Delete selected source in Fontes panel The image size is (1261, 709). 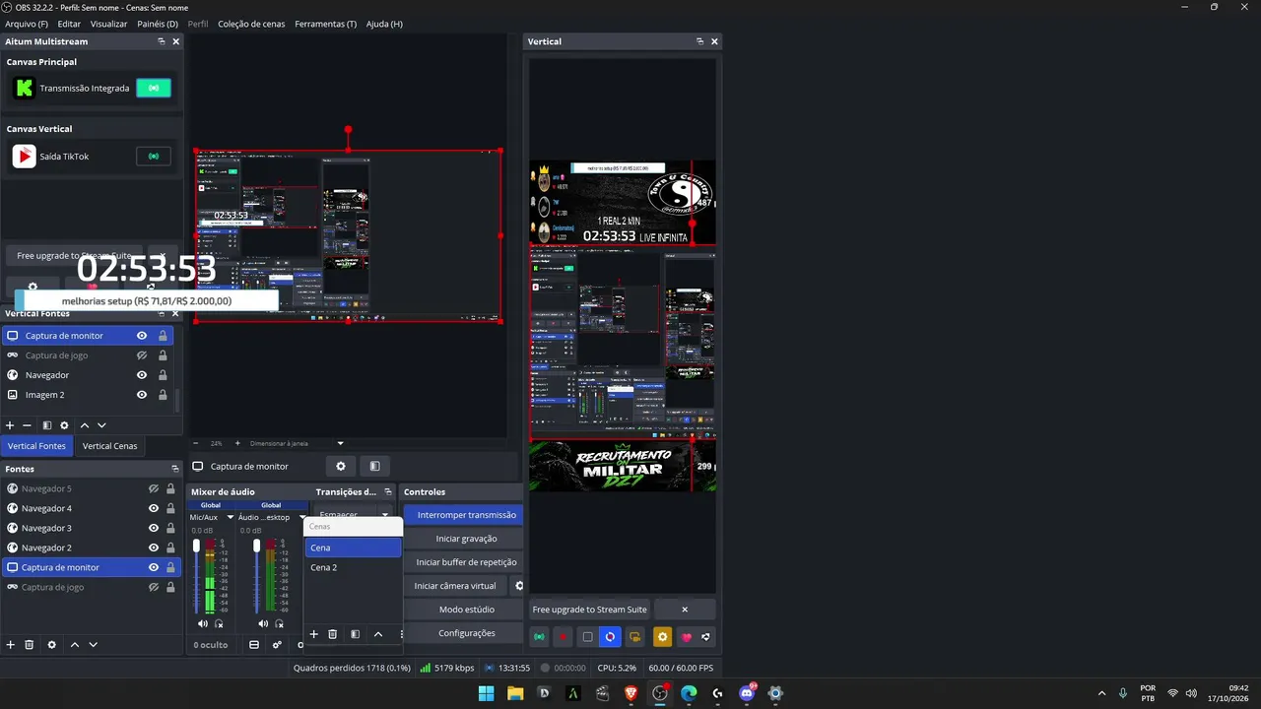tap(30, 645)
